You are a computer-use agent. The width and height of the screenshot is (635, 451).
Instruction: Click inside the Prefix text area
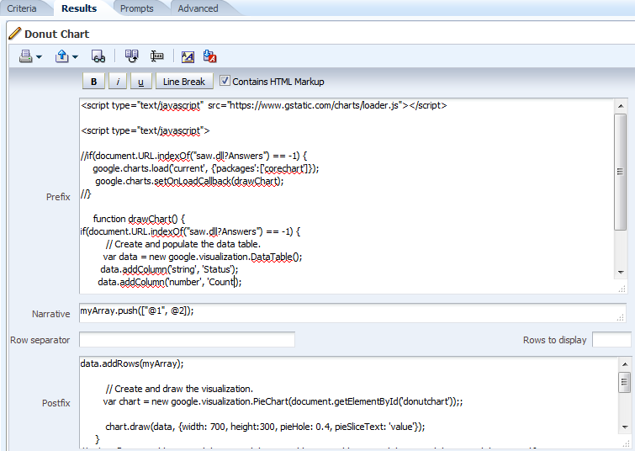pyautogui.click(x=347, y=196)
